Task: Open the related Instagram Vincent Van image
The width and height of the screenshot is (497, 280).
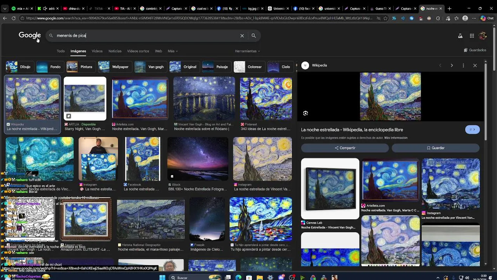Action: 451,184
